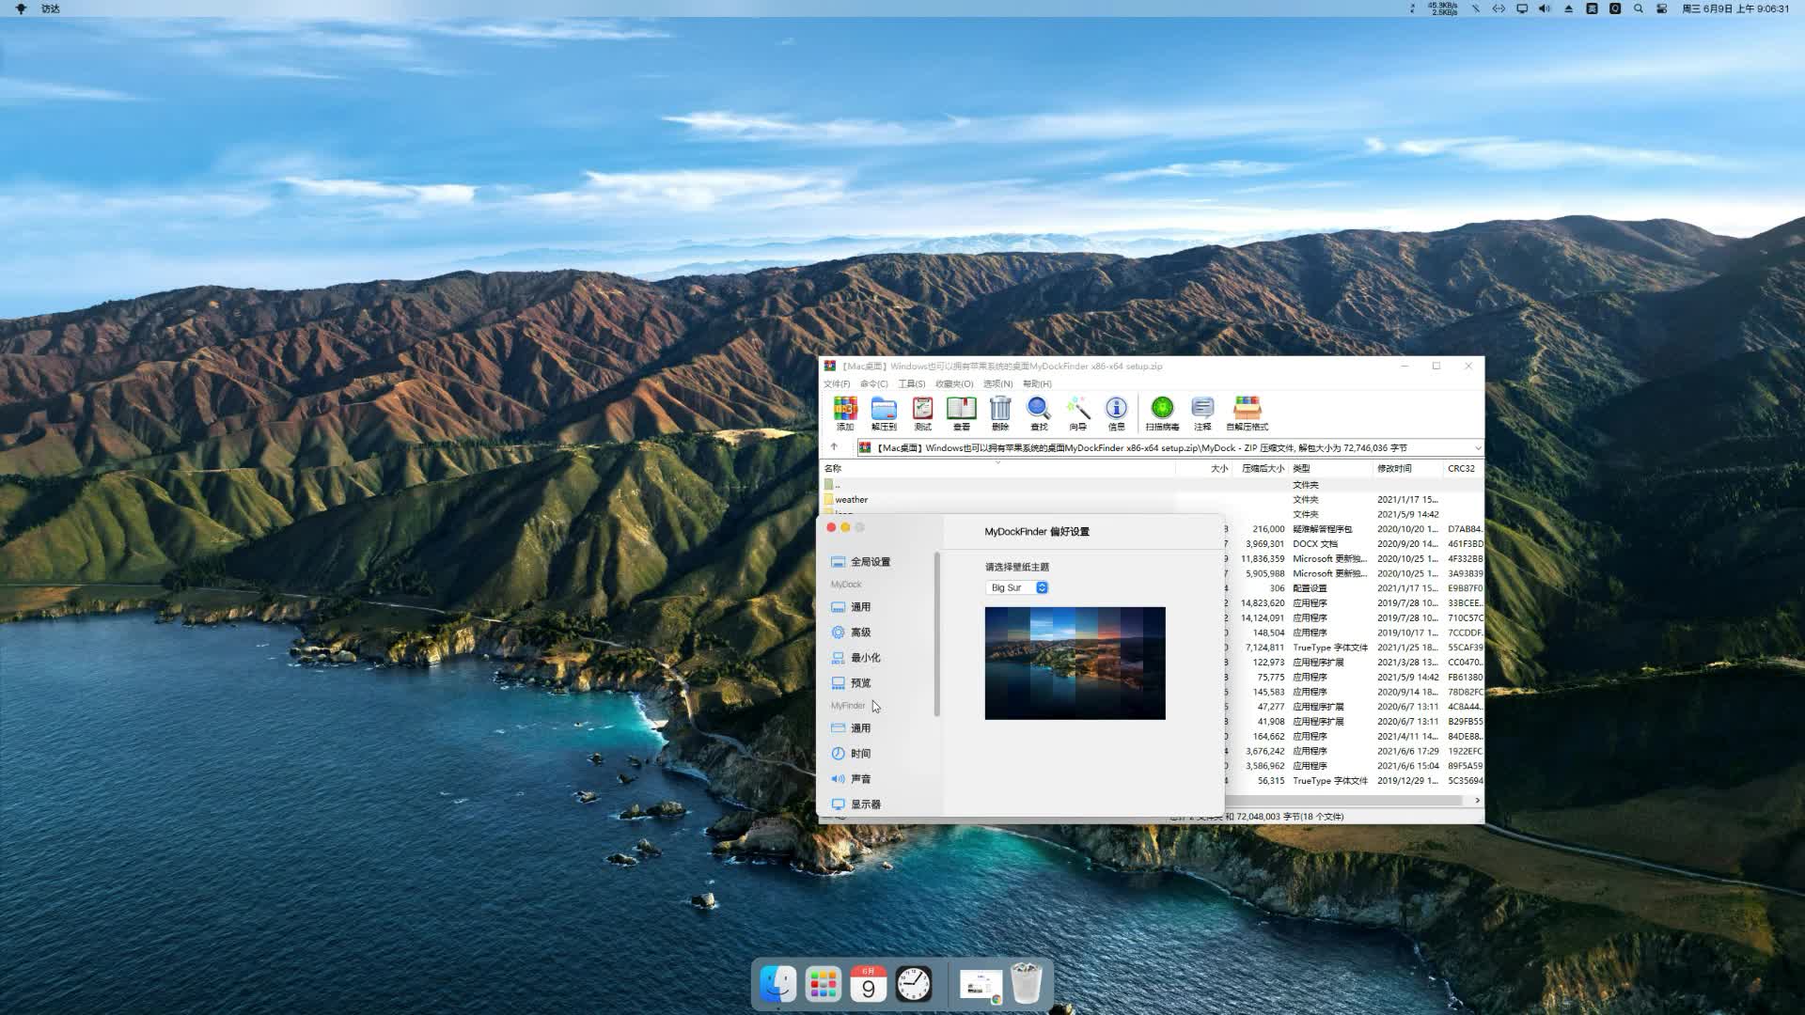Sort by 类型 column header

1330,468
